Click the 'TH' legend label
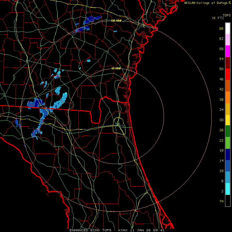232x232 pixels. [221, 201]
